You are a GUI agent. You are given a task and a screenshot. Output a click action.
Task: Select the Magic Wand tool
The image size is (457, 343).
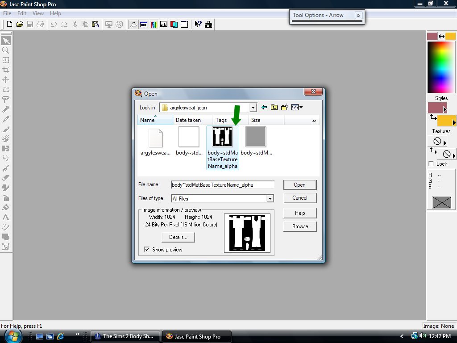6,109
